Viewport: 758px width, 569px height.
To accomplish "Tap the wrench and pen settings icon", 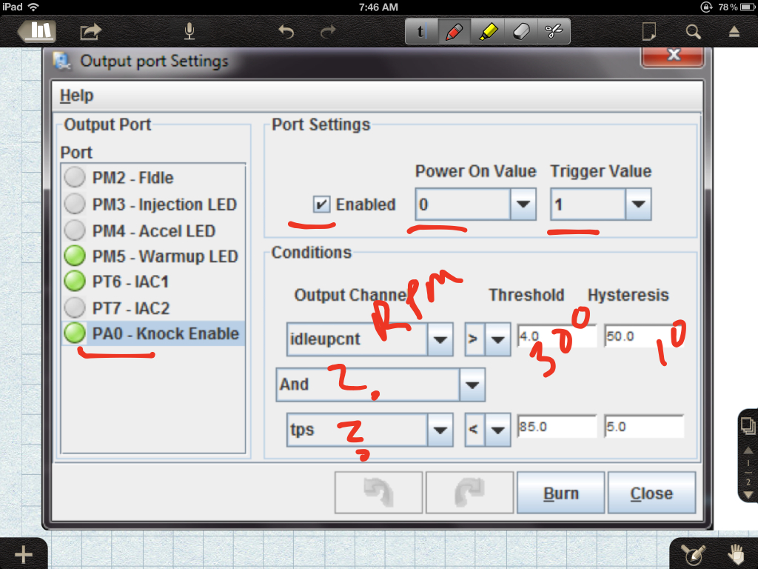I will pyautogui.click(x=692, y=555).
